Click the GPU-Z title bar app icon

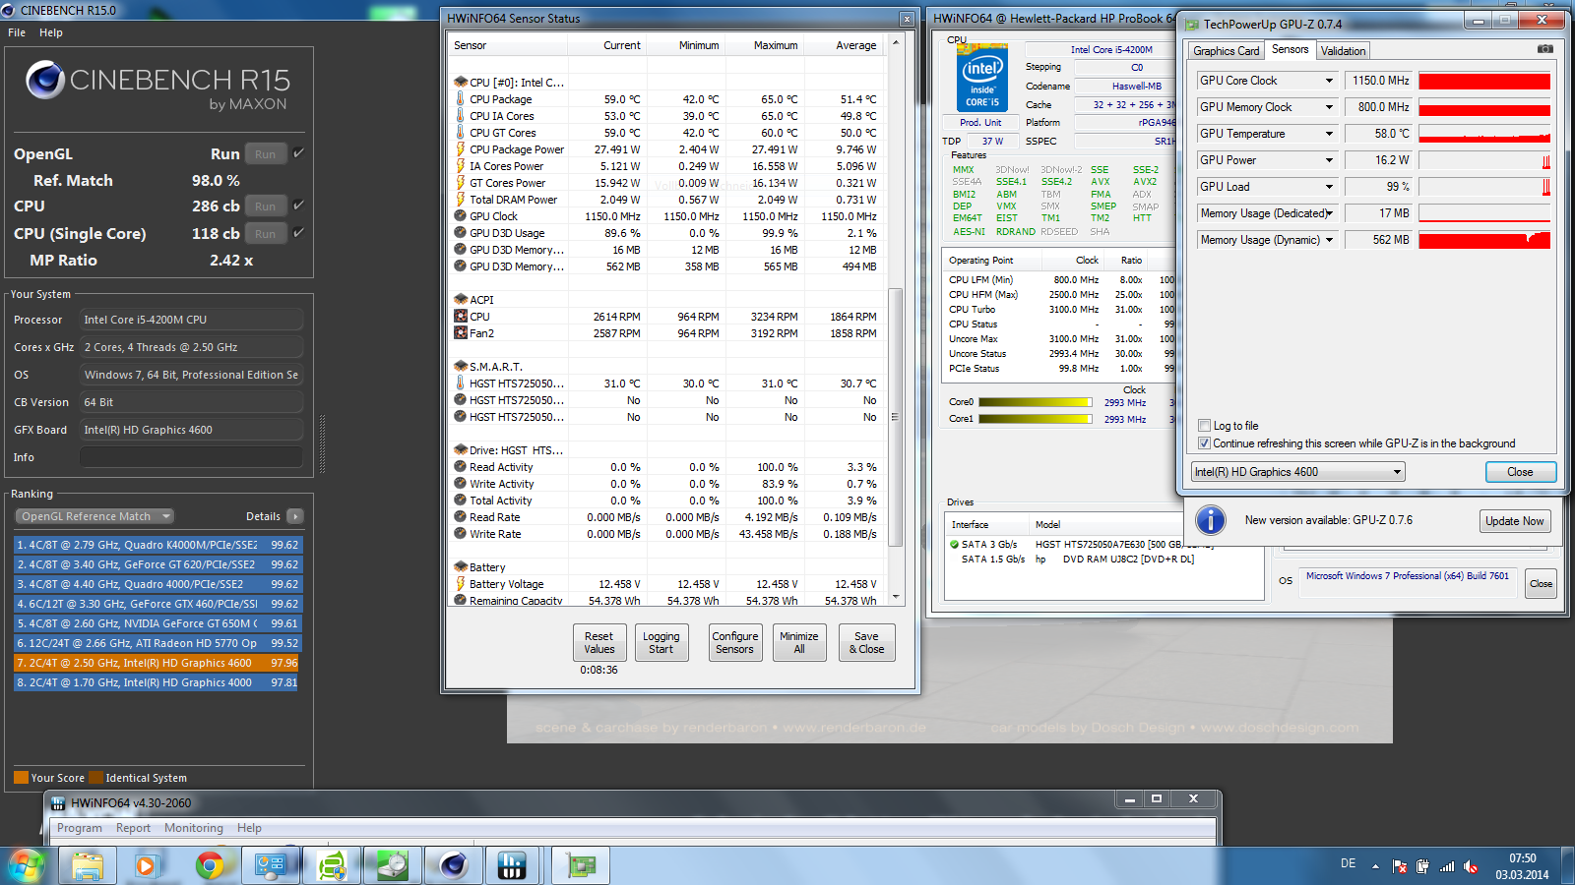click(x=1192, y=24)
